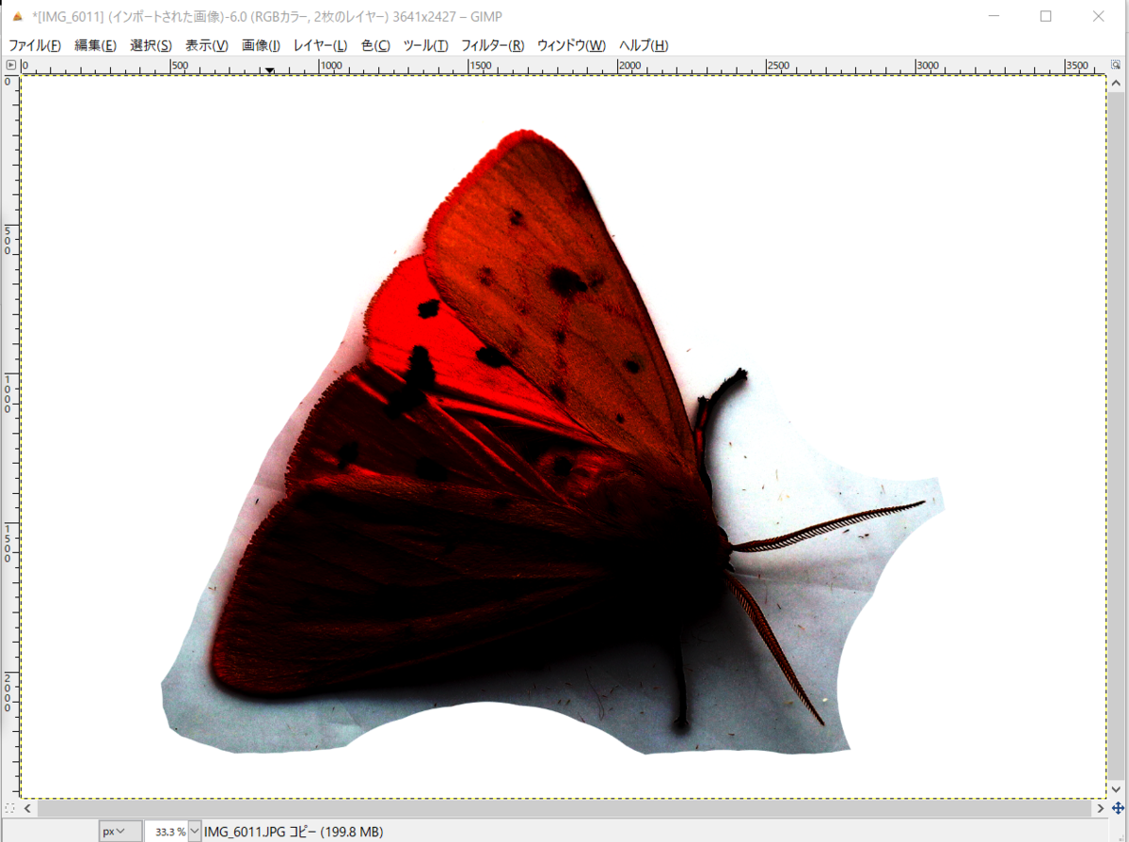Click the vertical scrollbar track
Viewport: 1129px width, 842px height.
1117,437
